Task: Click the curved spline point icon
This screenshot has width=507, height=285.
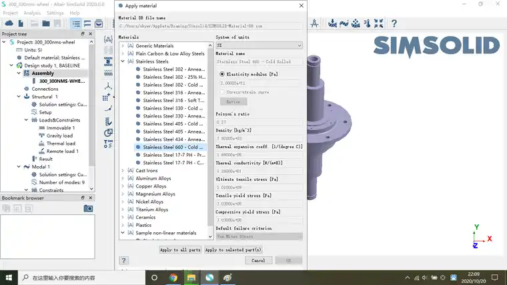Action: click(x=108, y=109)
